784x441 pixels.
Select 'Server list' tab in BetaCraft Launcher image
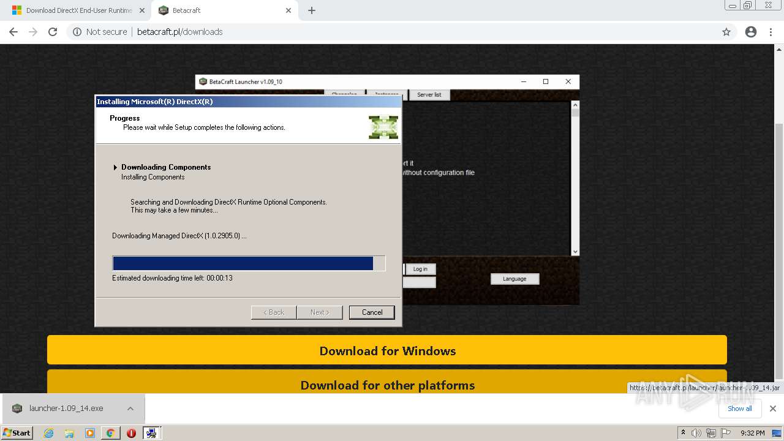click(429, 94)
